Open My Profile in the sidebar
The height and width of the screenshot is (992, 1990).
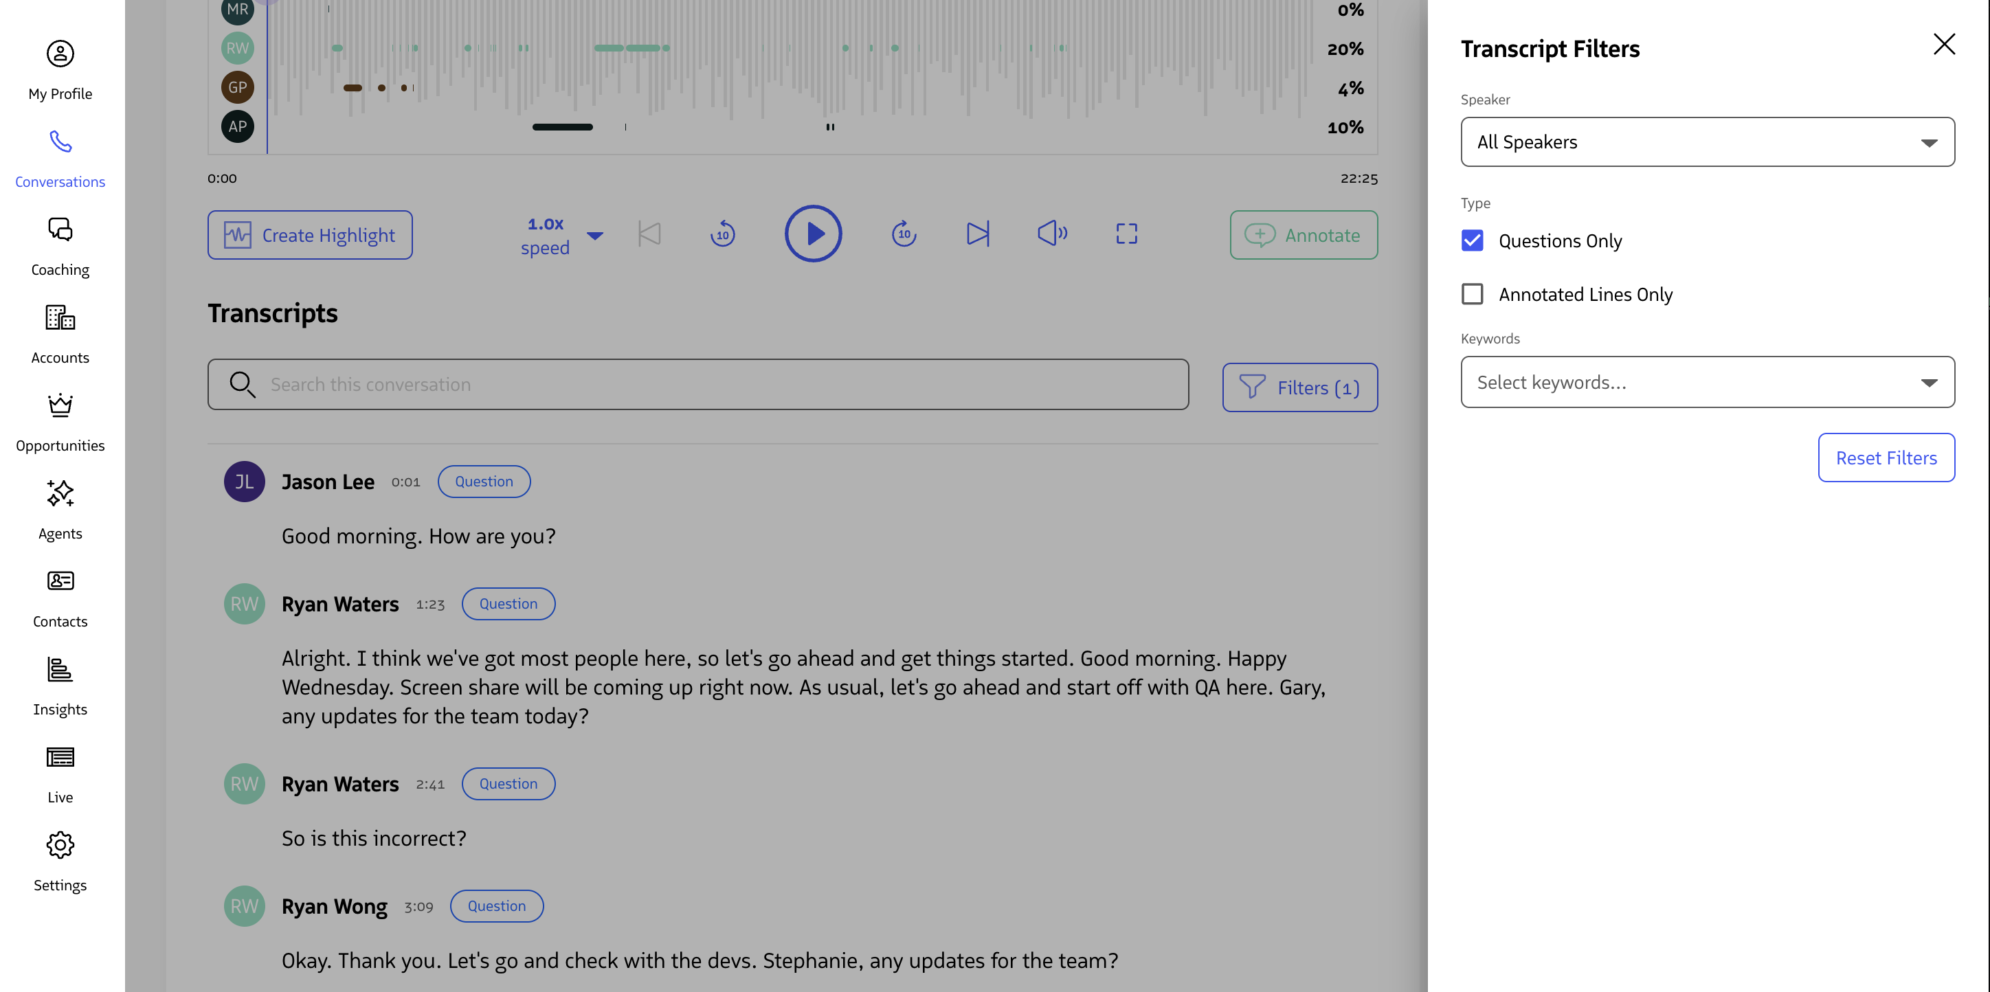[x=60, y=70]
